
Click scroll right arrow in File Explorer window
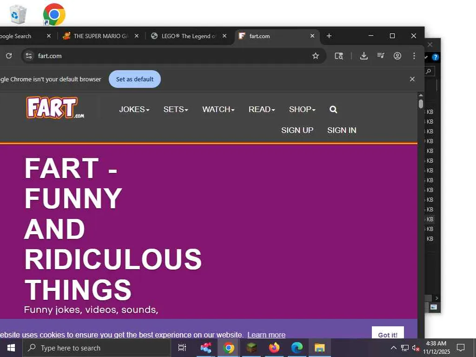436,298
